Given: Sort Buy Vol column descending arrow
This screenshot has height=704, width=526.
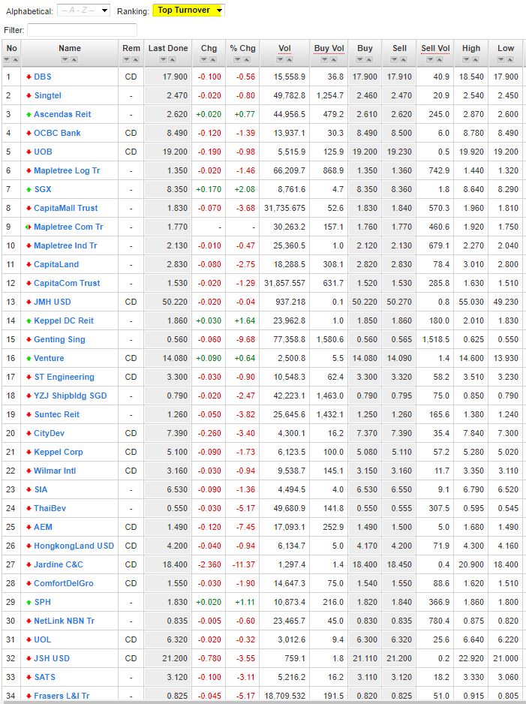Looking at the screenshot, I should tap(324, 60).
